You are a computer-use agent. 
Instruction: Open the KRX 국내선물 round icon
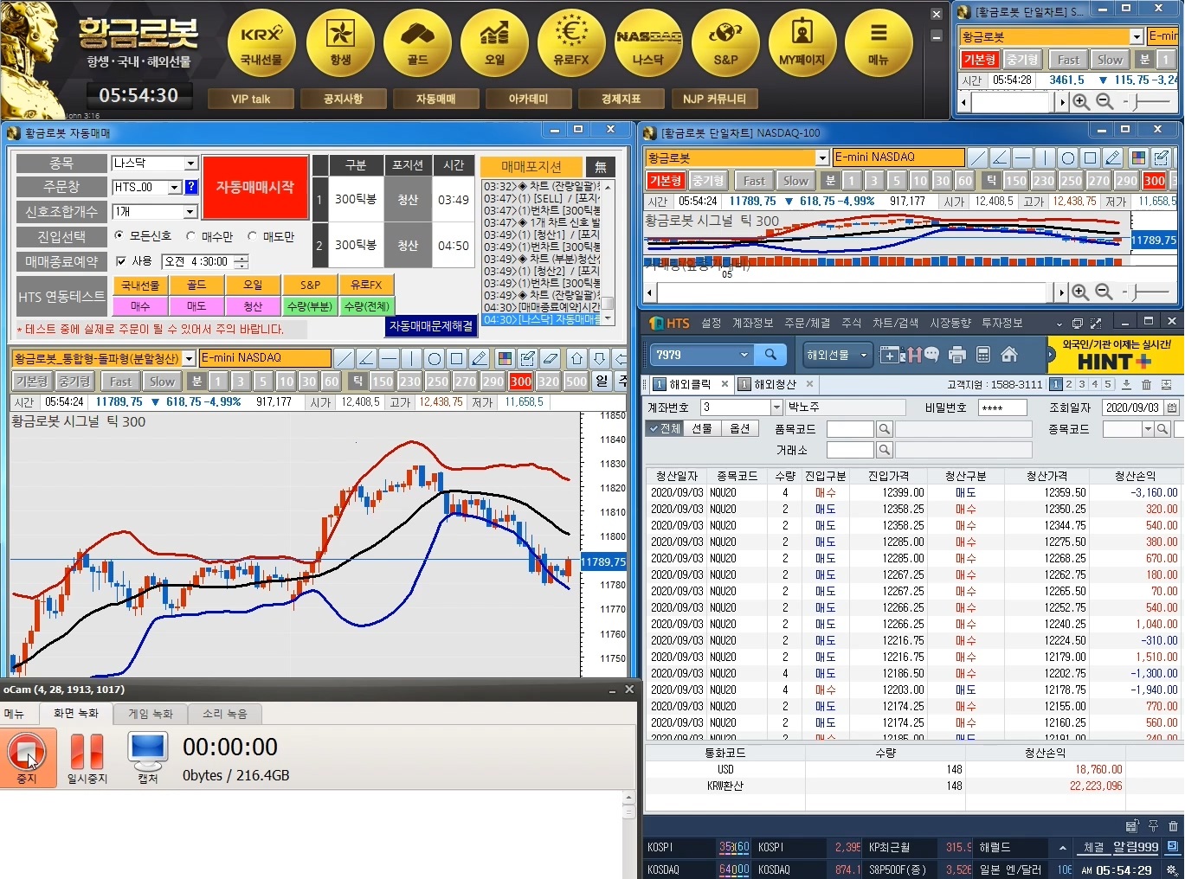click(x=261, y=43)
